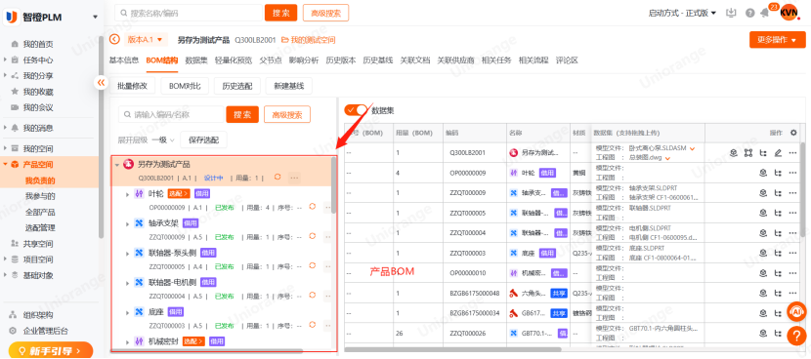Click the download icon in top bar
The height and width of the screenshot is (359, 811).
[x=731, y=13]
